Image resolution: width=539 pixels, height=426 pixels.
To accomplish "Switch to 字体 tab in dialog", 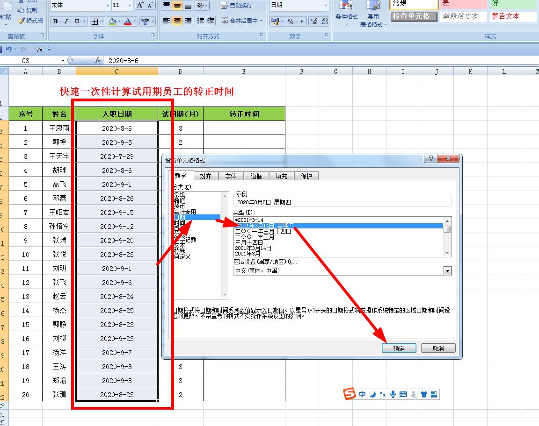I will [231, 176].
